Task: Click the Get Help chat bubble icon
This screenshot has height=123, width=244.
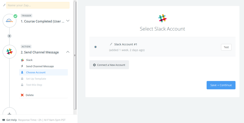Action: coord(4,120)
